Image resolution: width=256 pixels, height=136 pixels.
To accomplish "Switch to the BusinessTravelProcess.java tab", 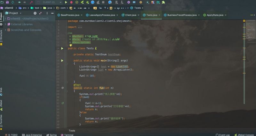I will pyautogui.click(x=182, y=15).
